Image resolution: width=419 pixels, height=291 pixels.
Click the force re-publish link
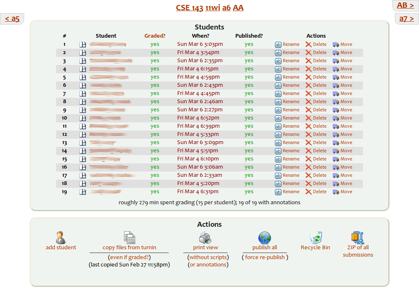(265, 257)
